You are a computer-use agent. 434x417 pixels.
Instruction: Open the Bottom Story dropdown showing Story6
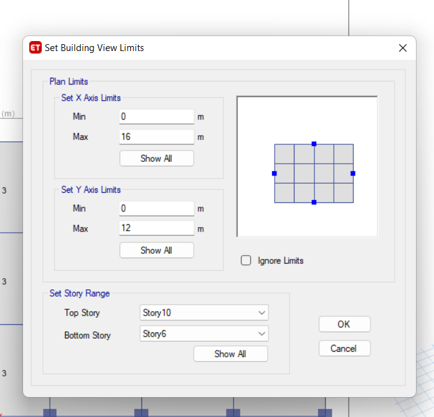tap(204, 334)
